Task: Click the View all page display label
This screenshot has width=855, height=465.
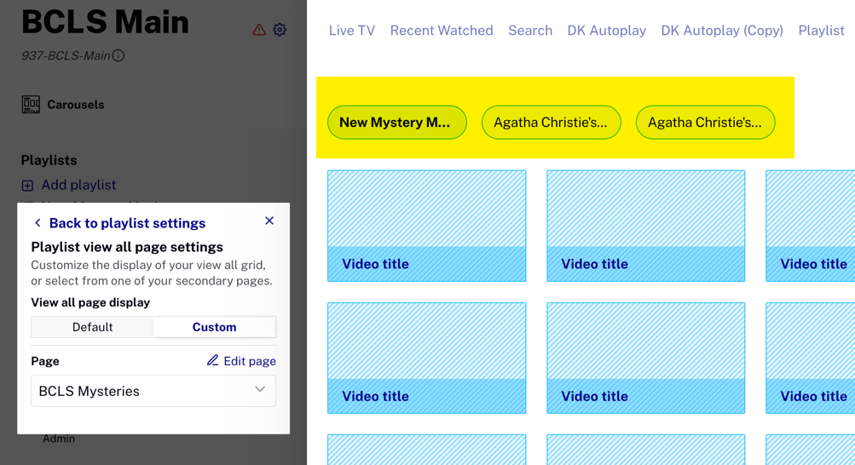Action: [90, 302]
